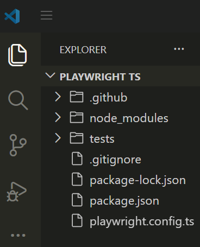The width and height of the screenshot is (200, 247).
Task: Collapse the PLAYWRIGHT TS root folder
Action: coord(50,75)
